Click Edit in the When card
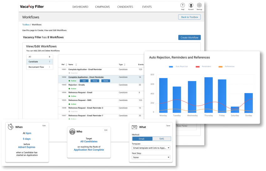The height and width of the screenshot is (171, 266). [44, 126]
